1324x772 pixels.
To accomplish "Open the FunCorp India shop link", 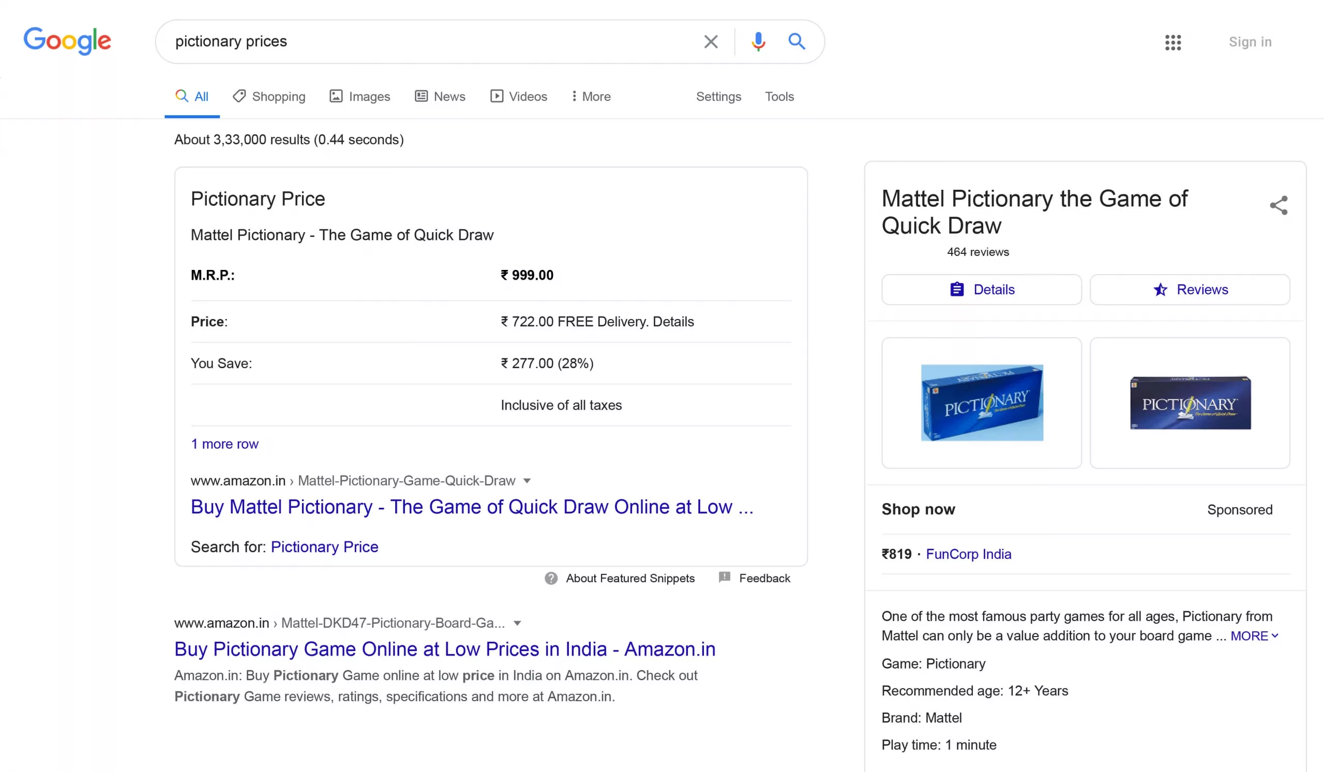I will (968, 555).
